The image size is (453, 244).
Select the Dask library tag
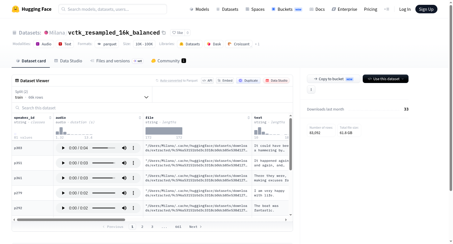coord(214,44)
